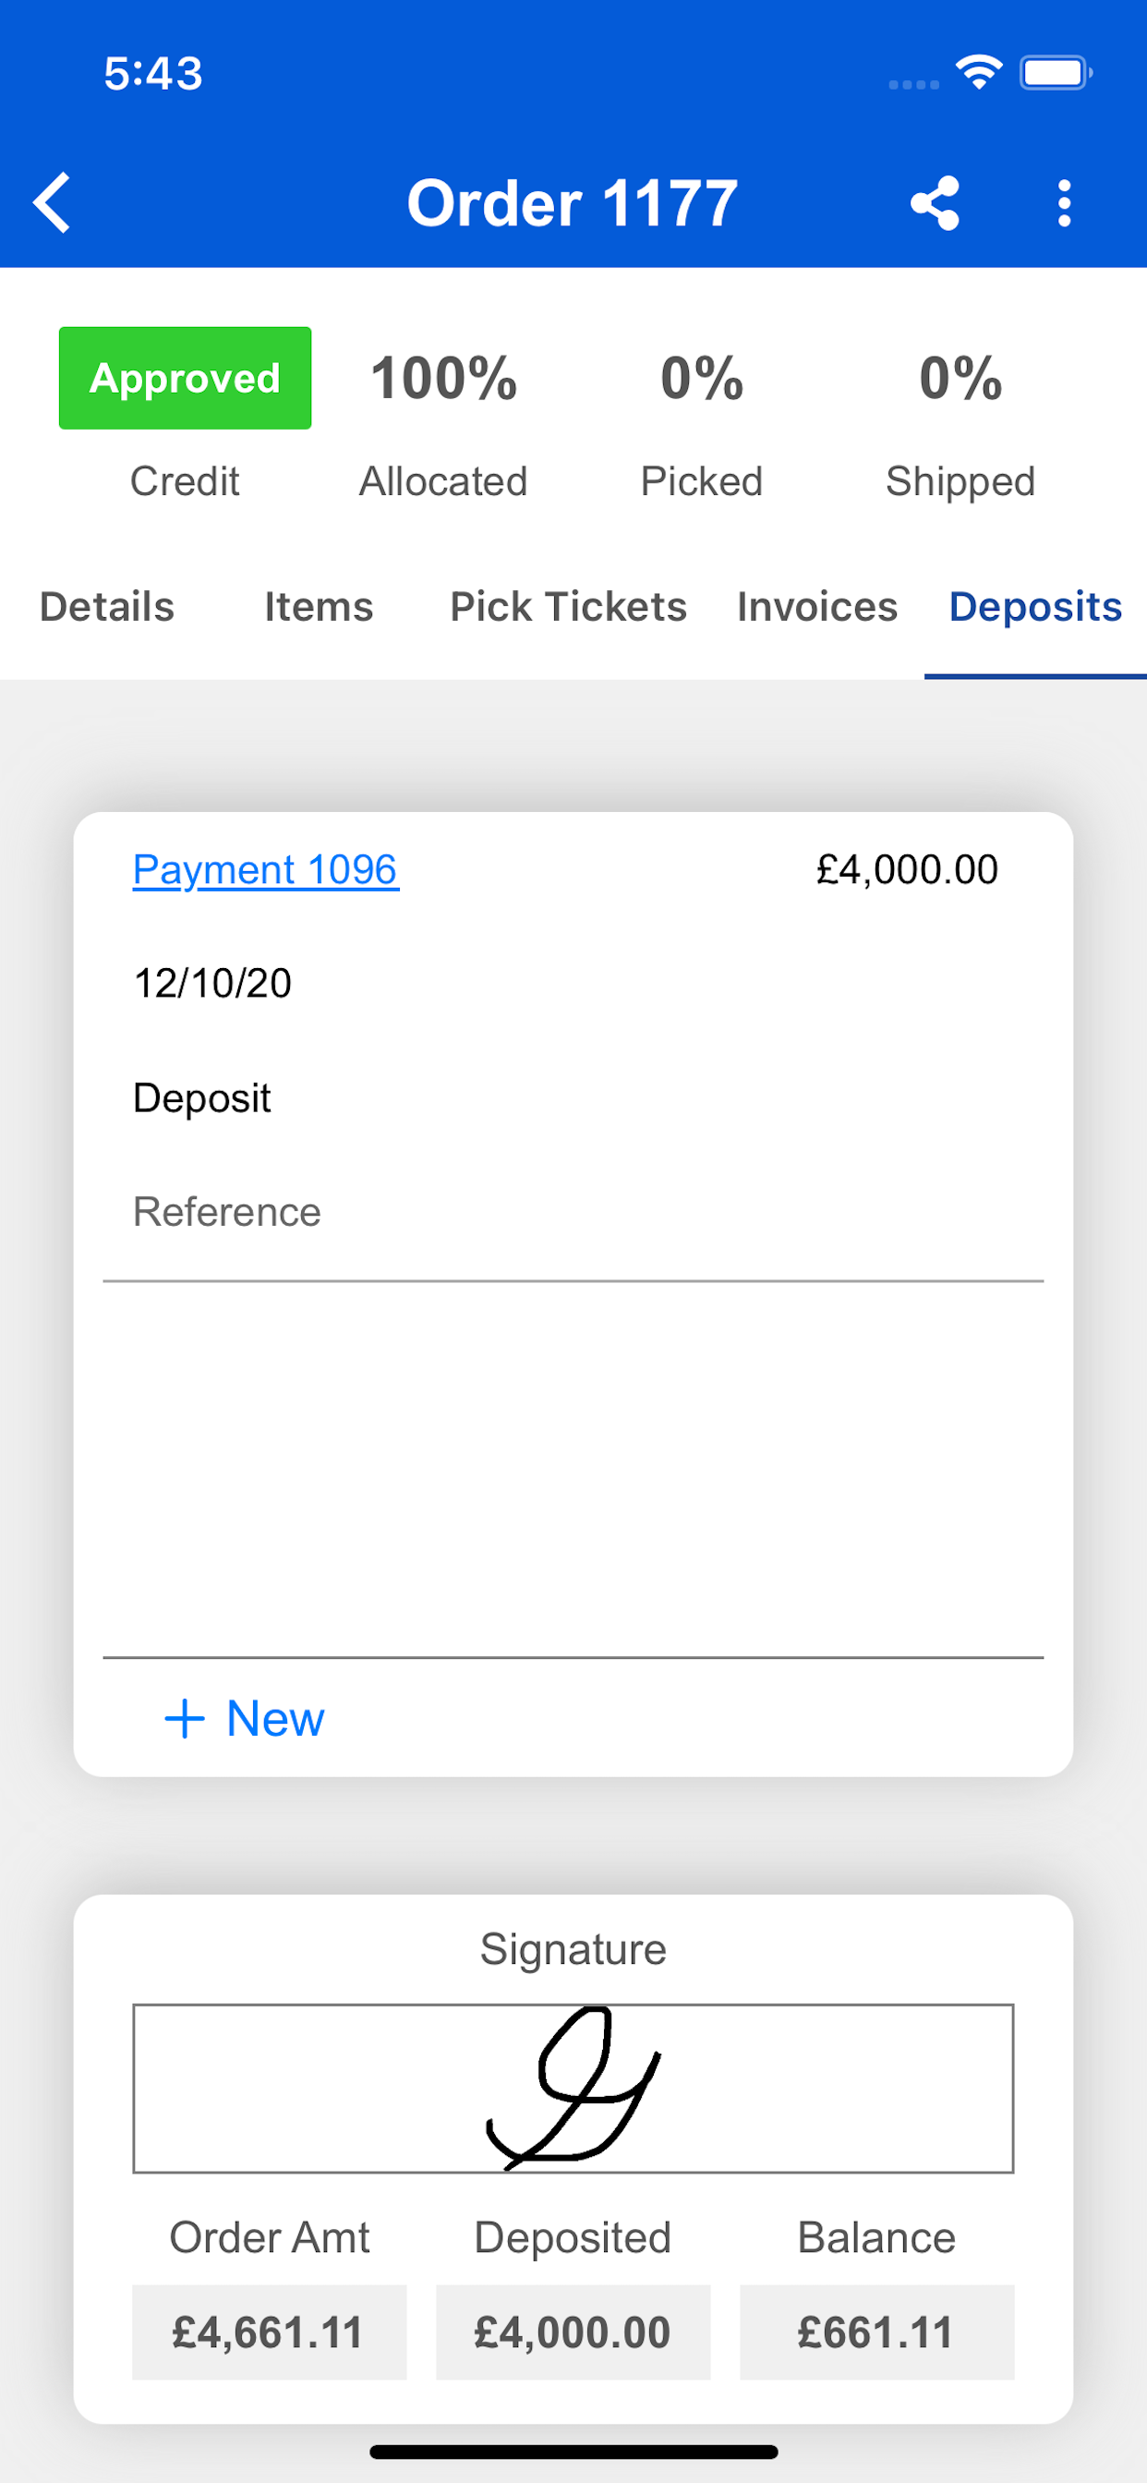Image resolution: width=1147 pixels, height=2483 pixels.
Task: Open the Pick Tickets tab
Action: click(x=569, y=607)
